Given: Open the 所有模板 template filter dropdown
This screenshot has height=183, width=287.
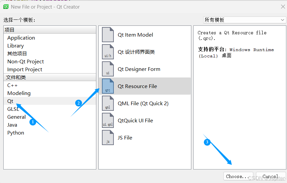Looking at the screenshot, I should [x=244, y=20].
